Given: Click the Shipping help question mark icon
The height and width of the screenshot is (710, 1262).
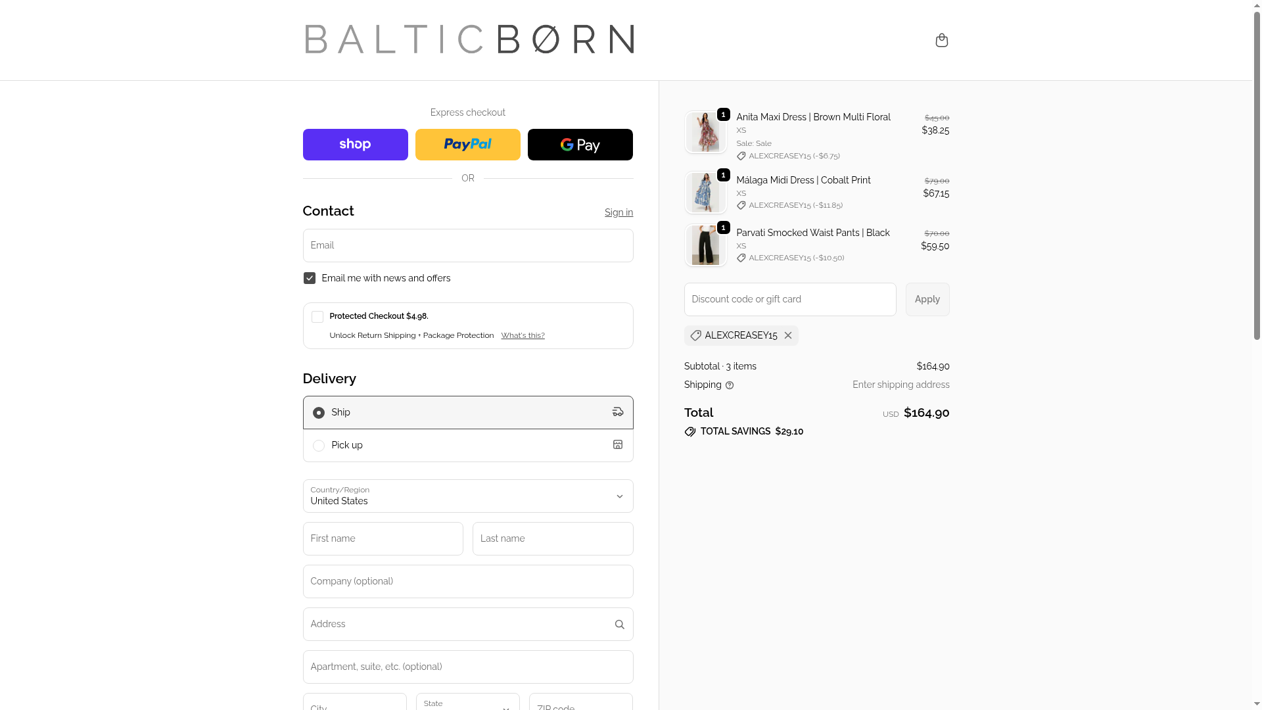Looking at the screenshot, I should [730, 385].
